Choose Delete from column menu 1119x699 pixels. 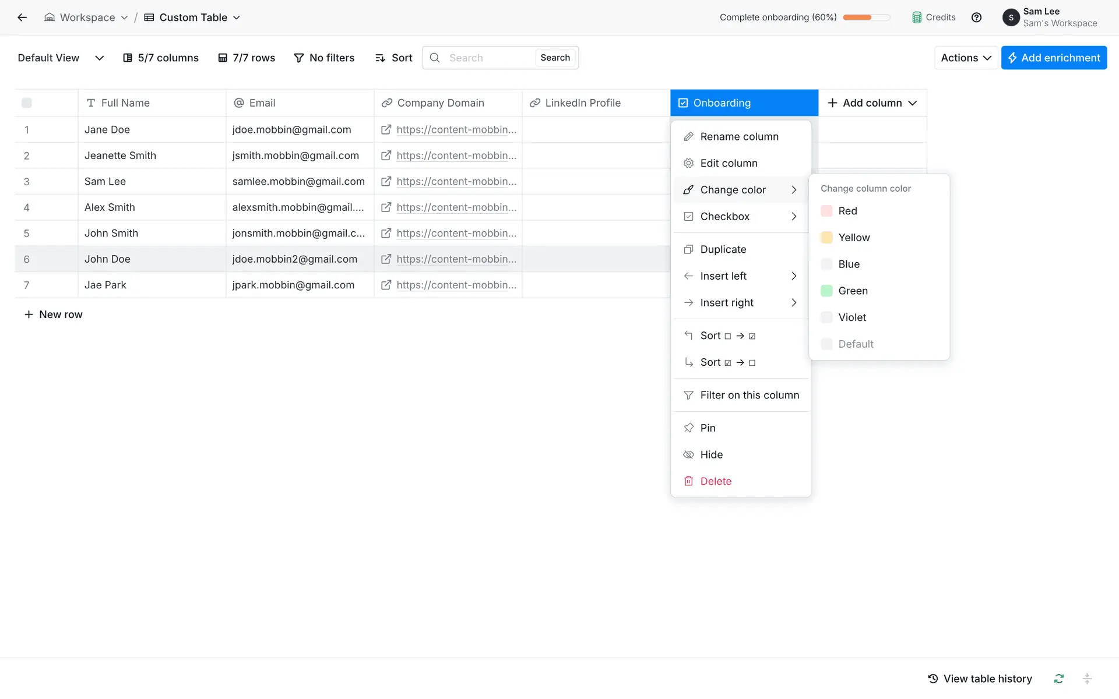pyautogui.click(x=716, y=481)
